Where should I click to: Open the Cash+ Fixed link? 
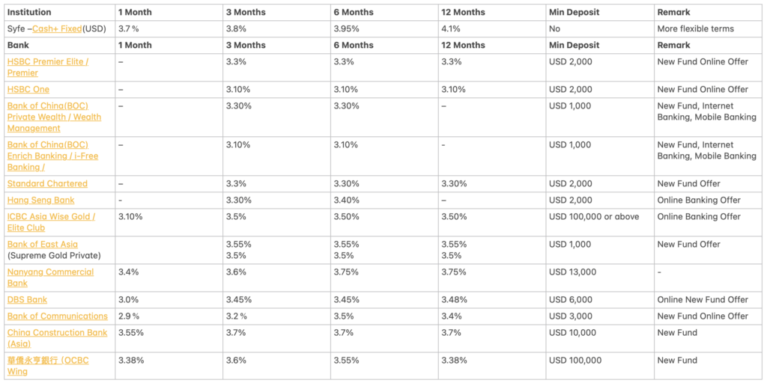[x=57, y=29]
